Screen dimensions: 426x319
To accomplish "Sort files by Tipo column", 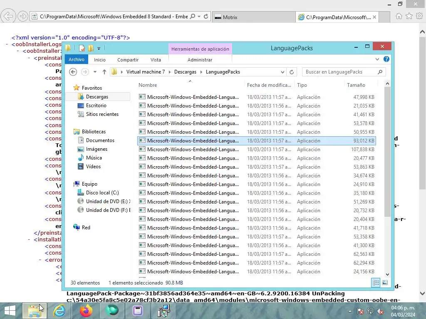I will click(x=302, y=85).
